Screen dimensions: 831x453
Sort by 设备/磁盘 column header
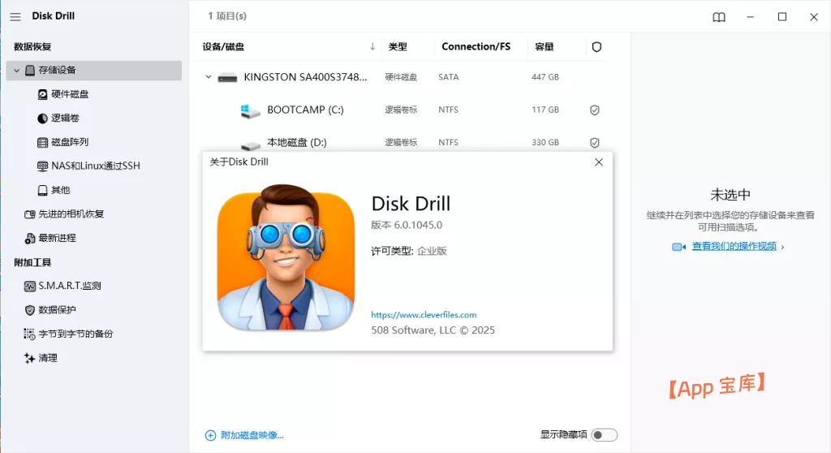[x=223, y=46]
